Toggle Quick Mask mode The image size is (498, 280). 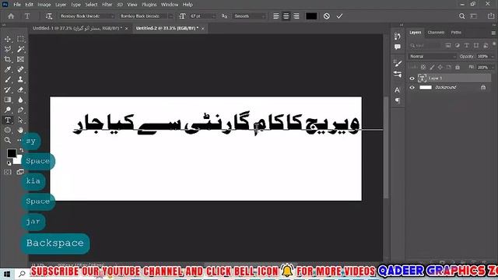tap(8, 172)
